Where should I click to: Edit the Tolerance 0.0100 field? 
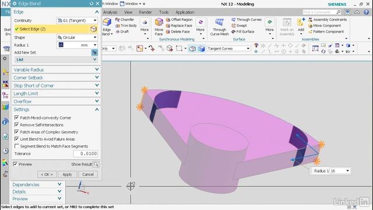click(x=86, y=153)
